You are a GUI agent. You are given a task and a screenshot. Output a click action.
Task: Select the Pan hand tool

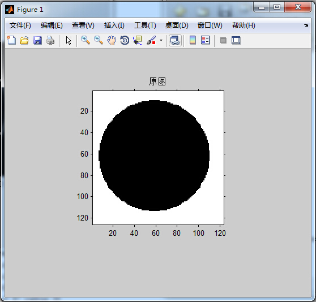click(x=112, y=40)
